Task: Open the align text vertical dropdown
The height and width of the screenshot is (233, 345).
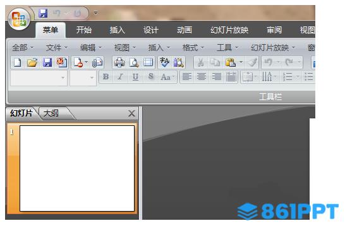Action: (250, 77)
